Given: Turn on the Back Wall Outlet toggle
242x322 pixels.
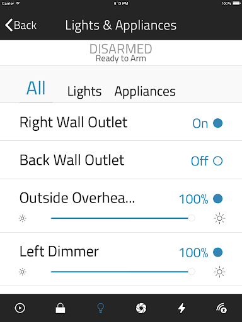Looking at the screenshot, I should pos(217,161).
